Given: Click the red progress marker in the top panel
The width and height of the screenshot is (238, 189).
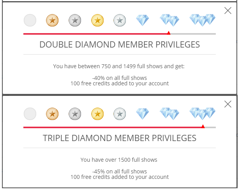Looking at the screenshot, I should tap(169, 33).
